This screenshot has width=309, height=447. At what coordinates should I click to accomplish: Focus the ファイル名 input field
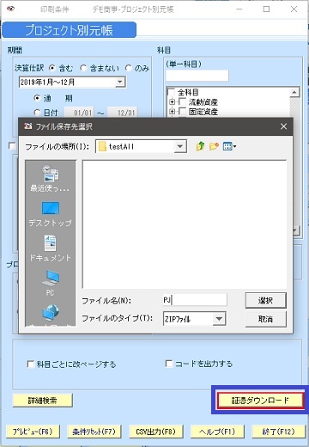point(195,300)
